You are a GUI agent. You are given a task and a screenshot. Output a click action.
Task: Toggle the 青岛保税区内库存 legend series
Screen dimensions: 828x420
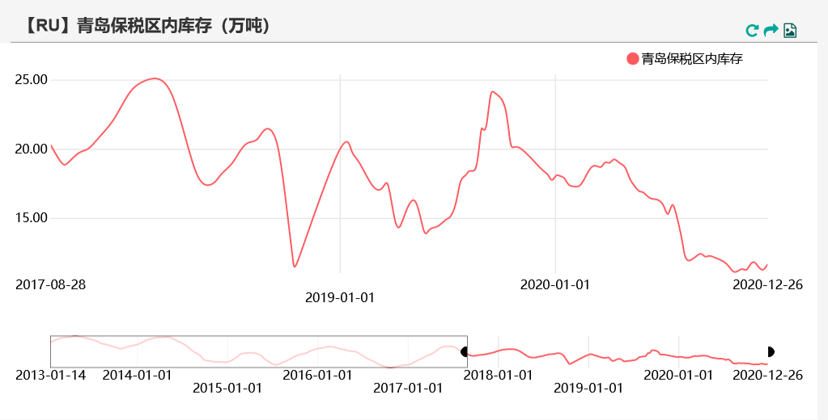pyautogui.click(x=685, y=58)
